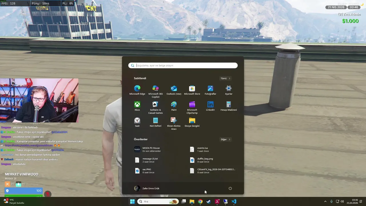The height and width of the screenshot is (206, 366).
Task: Open Microsoft Clipchamp
Action: click(x=192, y=108)
